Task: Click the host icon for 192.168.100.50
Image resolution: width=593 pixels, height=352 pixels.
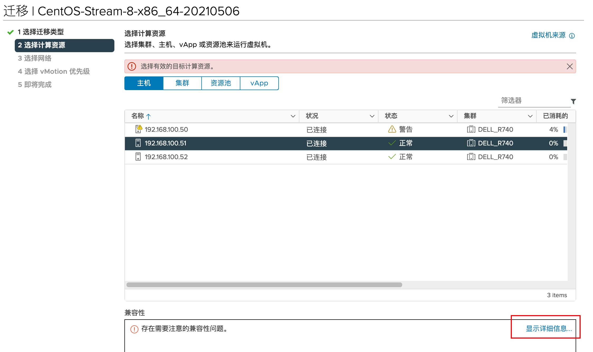Action: pyautogui.click(x=138, y=129)
